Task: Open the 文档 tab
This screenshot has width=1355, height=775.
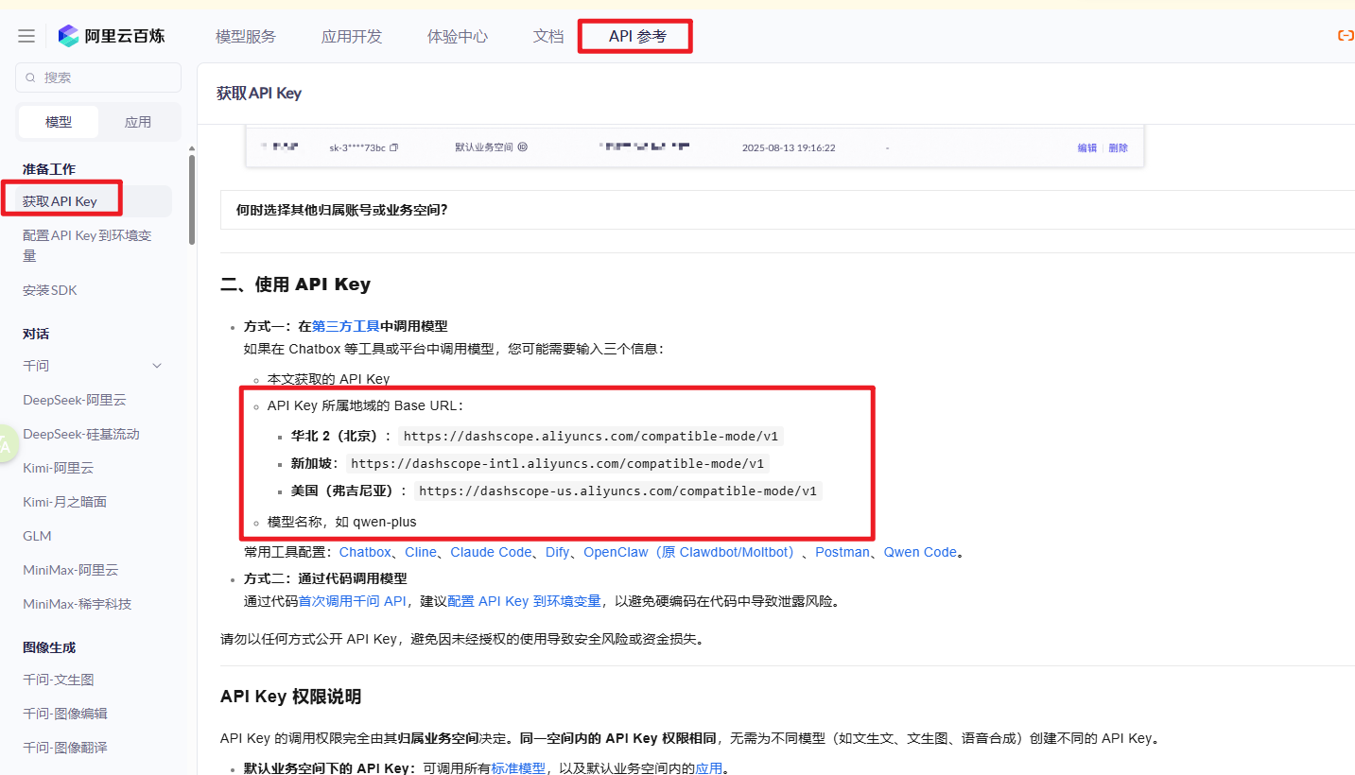Action: [548, 36]
